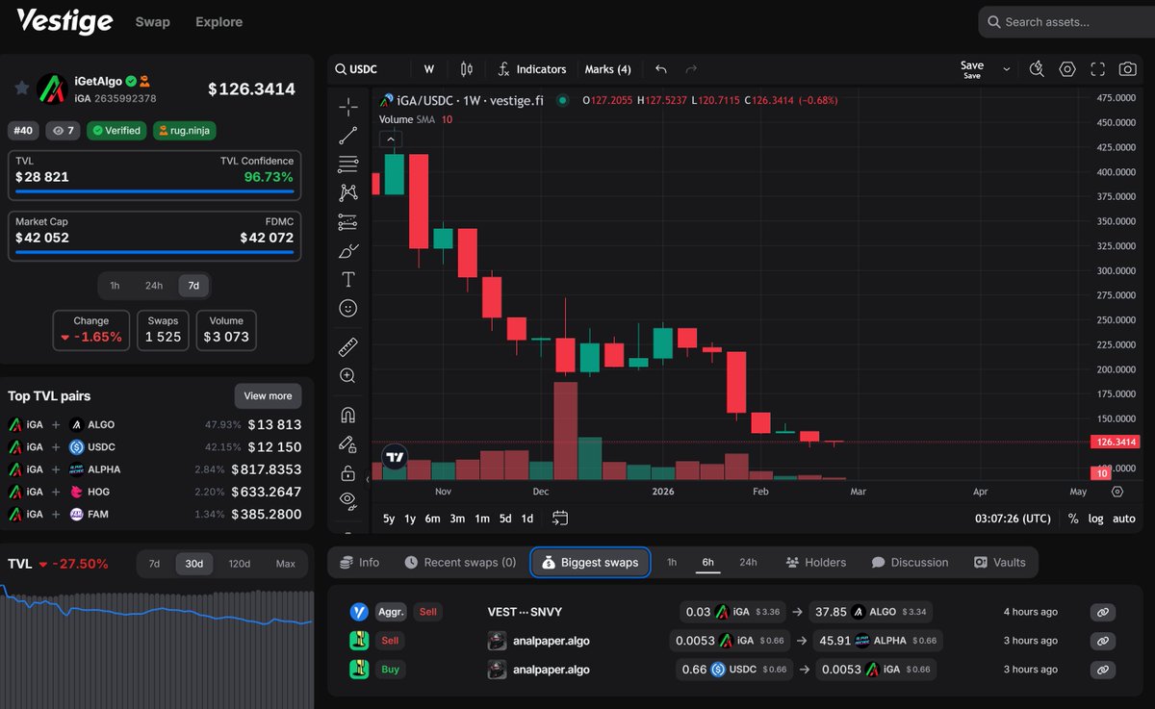Take a chart snapshot with camera

(x=1127, y=69)
